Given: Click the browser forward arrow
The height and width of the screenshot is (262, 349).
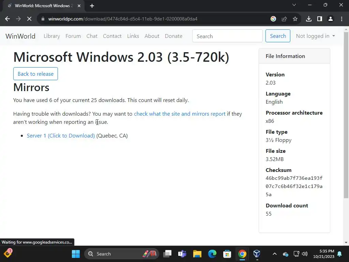Looking at the screenshot, I should (18, 19).
